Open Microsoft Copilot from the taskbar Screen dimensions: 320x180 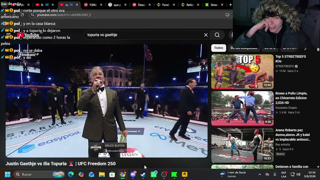coord(81,174)
